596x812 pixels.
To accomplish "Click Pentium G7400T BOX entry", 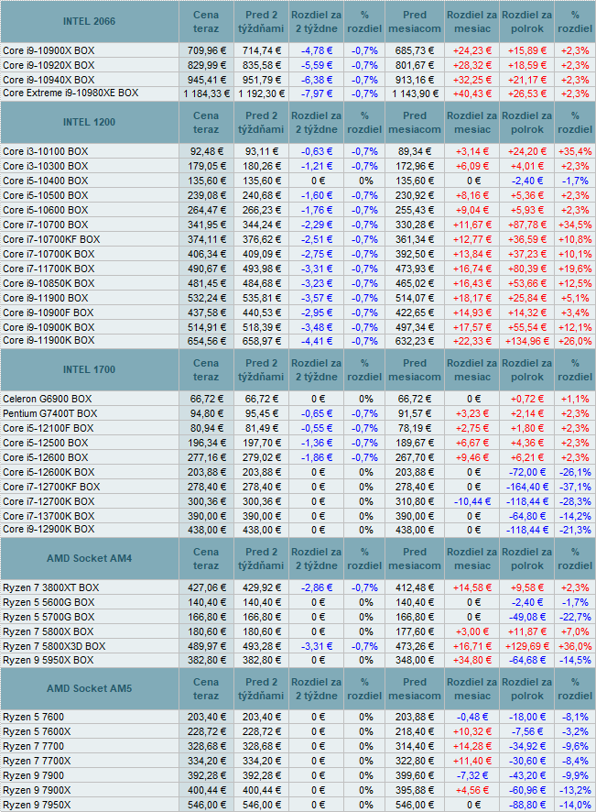I will pos(50,413).
